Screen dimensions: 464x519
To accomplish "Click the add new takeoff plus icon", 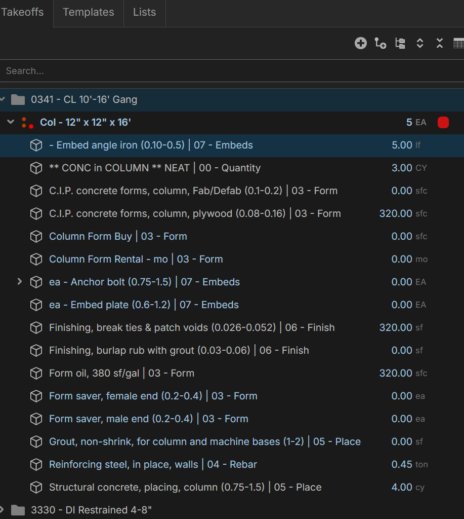I will coord(360,44).
